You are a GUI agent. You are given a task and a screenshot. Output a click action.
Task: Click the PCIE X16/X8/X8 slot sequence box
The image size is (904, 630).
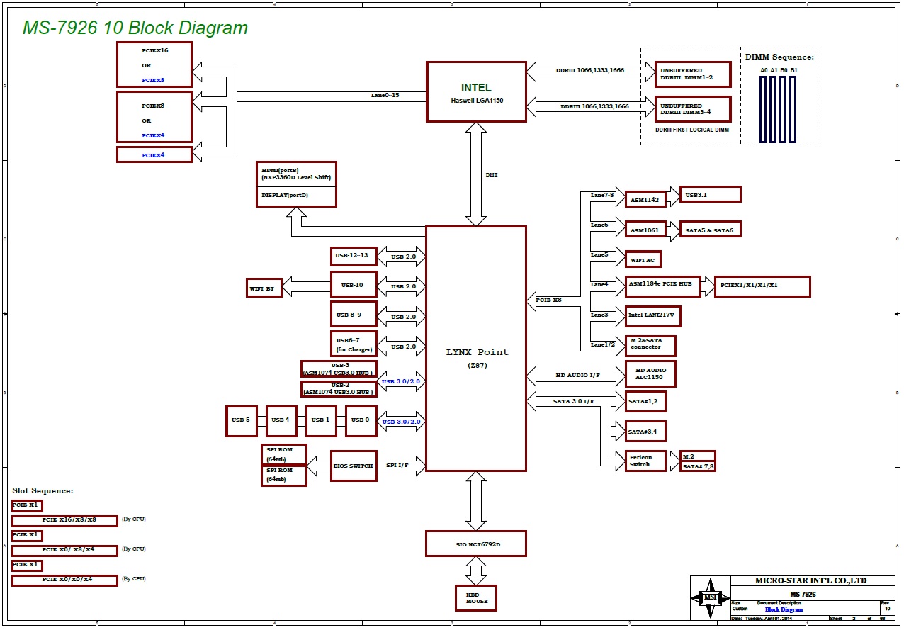[x=65, y=521]
